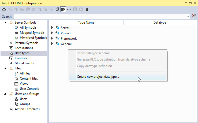198x123 pixels.
Task: Click the Controls cursor icon
Action: click(x=11, y=58)
